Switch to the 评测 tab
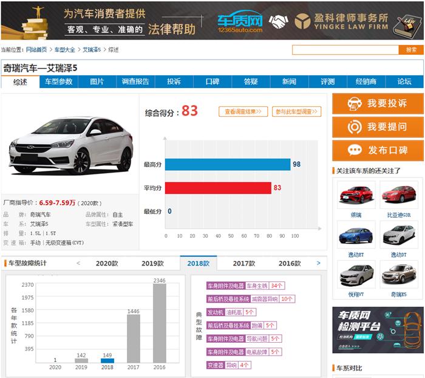 (328, 81)
